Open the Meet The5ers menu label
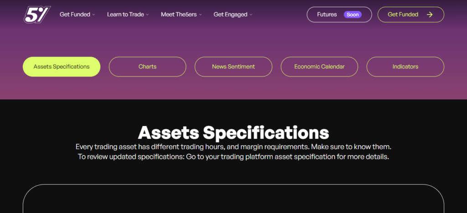The image size is (467, 213). (179, 15)
